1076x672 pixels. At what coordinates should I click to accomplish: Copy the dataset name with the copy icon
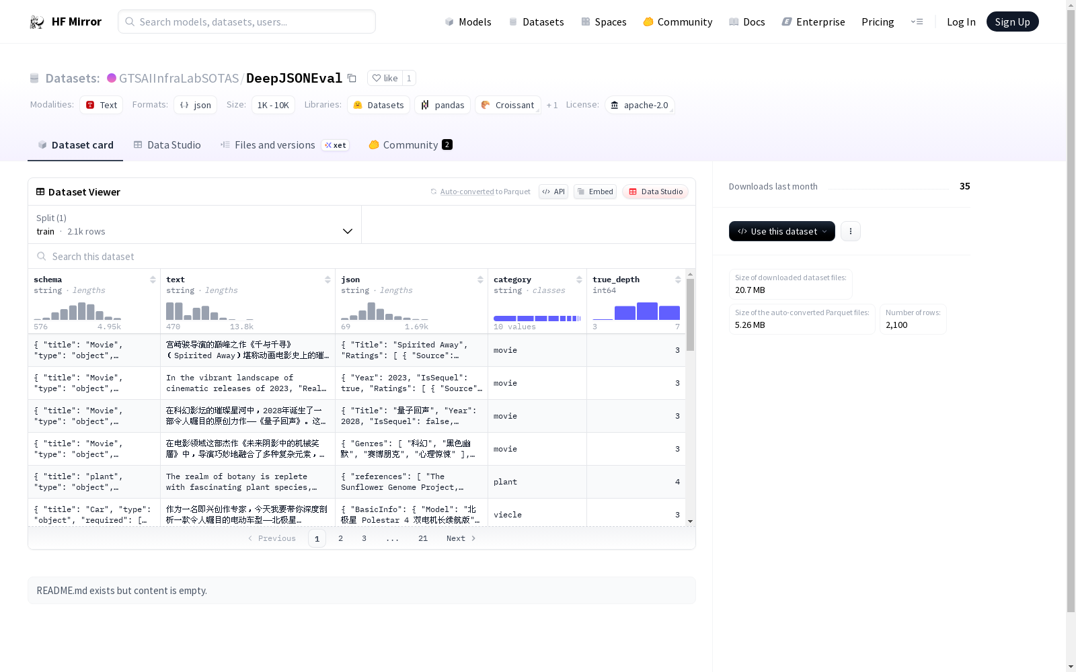point(352,79)
